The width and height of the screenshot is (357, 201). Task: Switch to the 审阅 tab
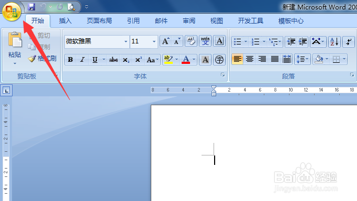[189, 21]
